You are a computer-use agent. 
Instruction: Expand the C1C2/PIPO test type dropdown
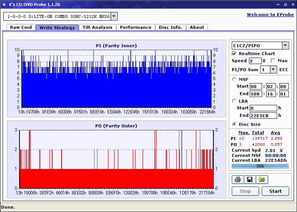tap(285, 46)
